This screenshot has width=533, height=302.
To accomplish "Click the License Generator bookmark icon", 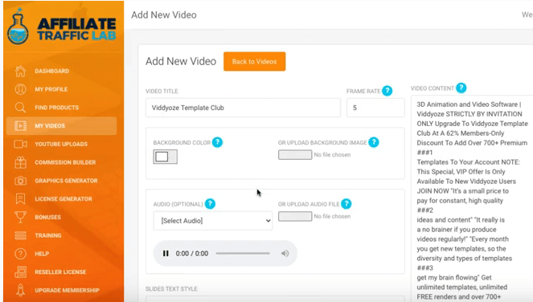I will pos(20,198).
